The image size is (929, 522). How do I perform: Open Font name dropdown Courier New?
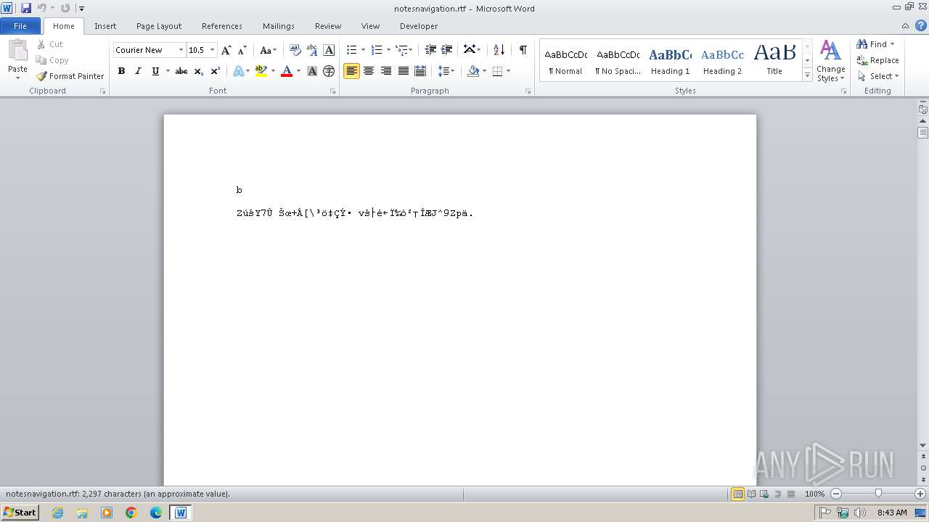(x=181, y=50)
